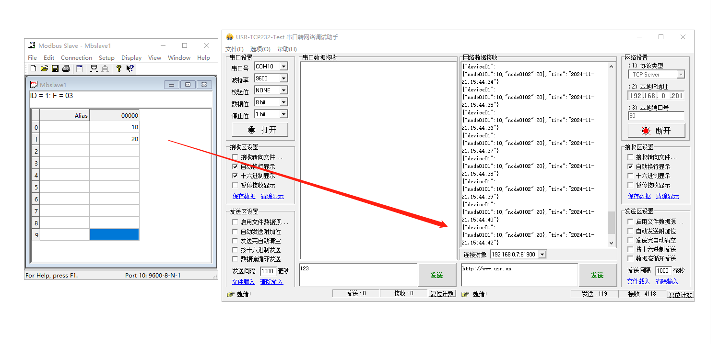Open the 波特率 9600 dropdown
This screenshot has width=719, height=344.
click(283, 78)
